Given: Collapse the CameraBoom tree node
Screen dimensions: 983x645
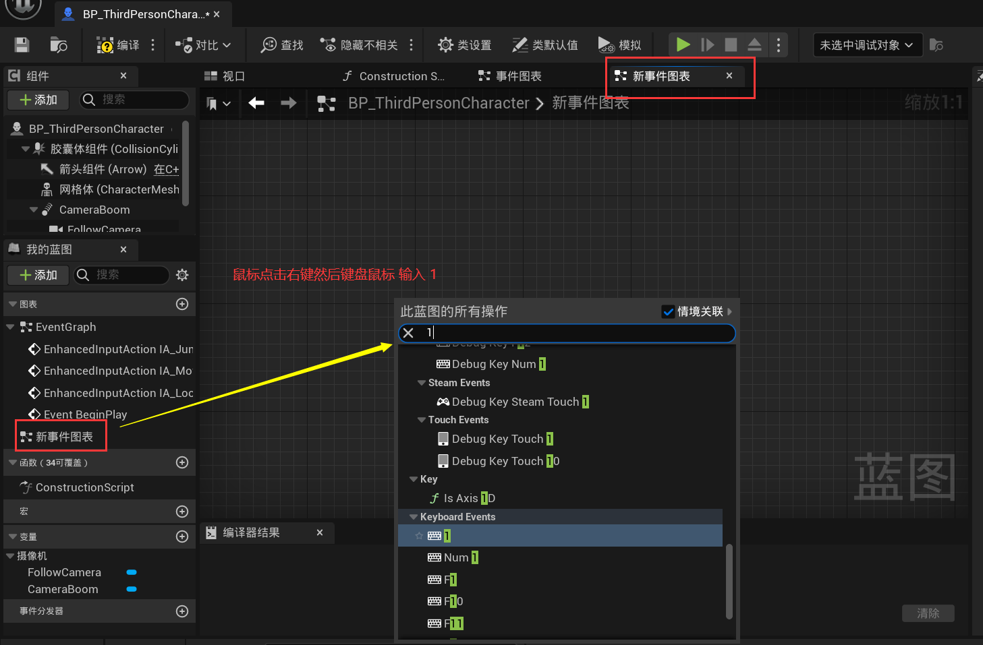Looking at the screenshot, I should pos(34,210).
